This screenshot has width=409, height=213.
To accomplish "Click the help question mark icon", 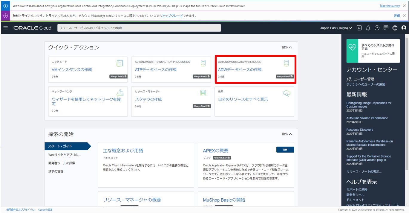I will pyautogui.click(x=377, y=28).
